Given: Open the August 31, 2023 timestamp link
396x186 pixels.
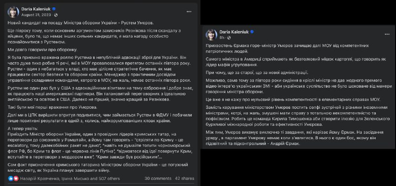Looking at the screenshot, I should pos(36,15).
